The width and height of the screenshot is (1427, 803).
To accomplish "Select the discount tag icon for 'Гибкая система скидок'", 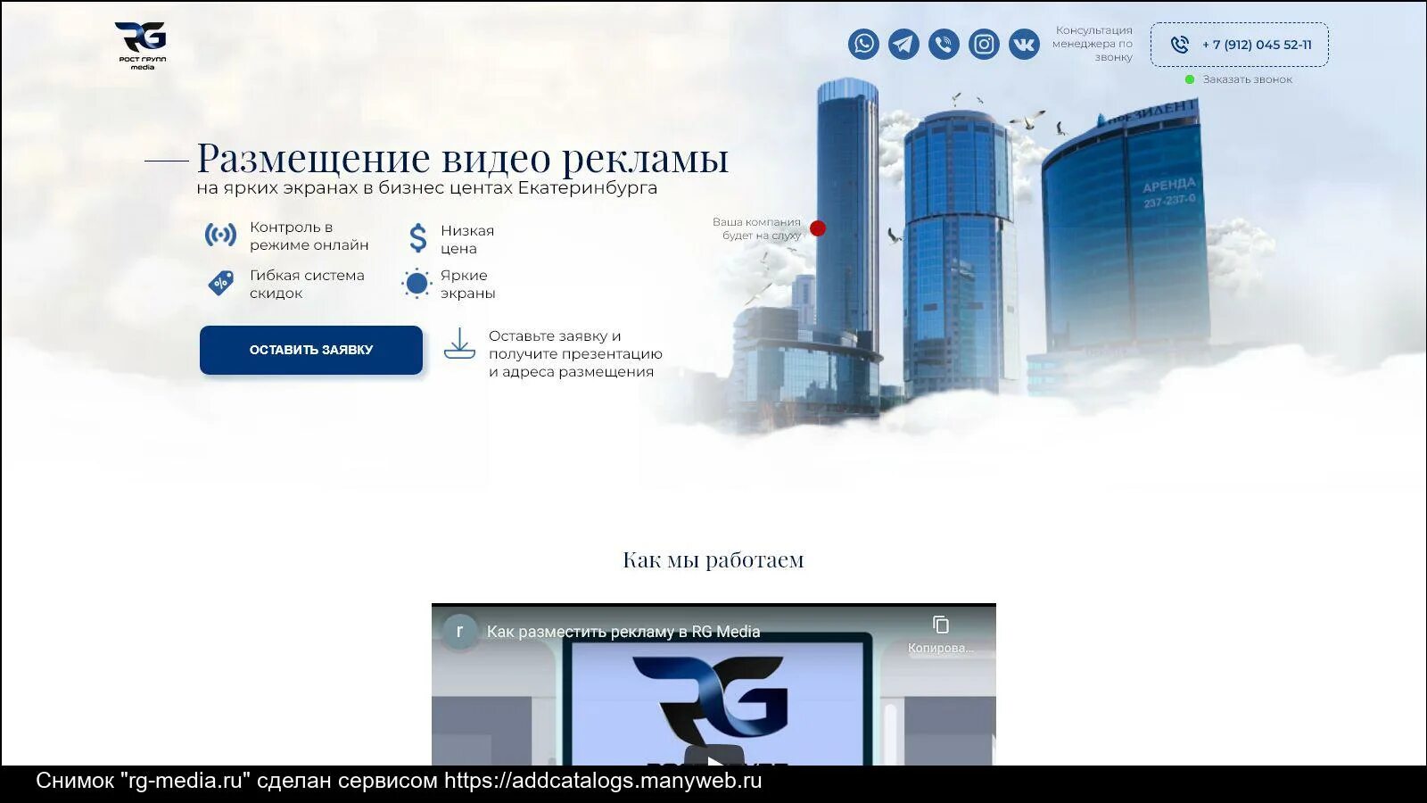I will 219,281.
